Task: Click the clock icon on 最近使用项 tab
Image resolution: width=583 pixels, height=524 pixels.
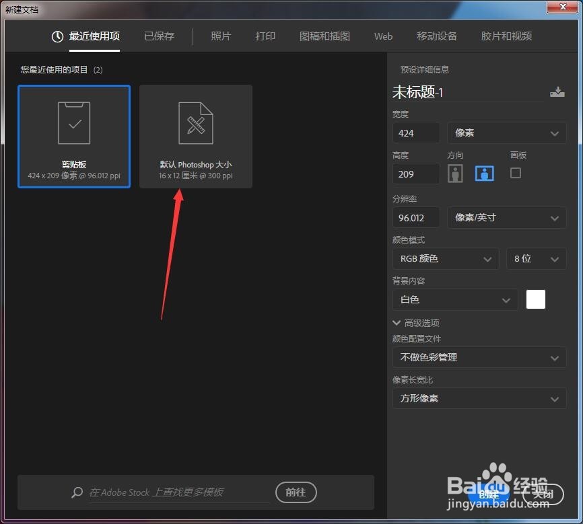Action: [x=56, y=36]
